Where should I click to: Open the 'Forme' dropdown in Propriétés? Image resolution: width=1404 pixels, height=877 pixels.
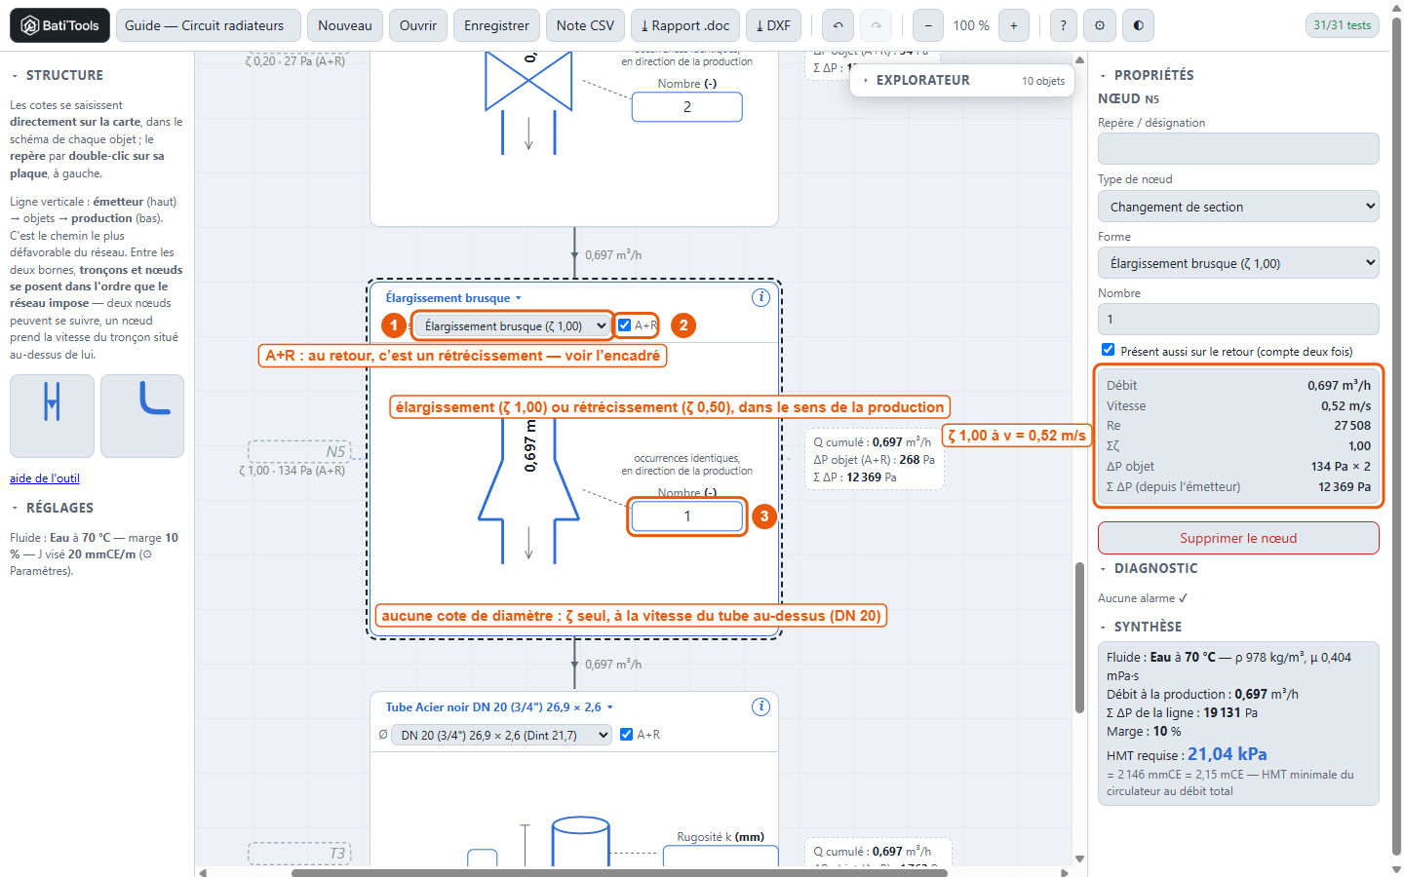(1238, 263)
